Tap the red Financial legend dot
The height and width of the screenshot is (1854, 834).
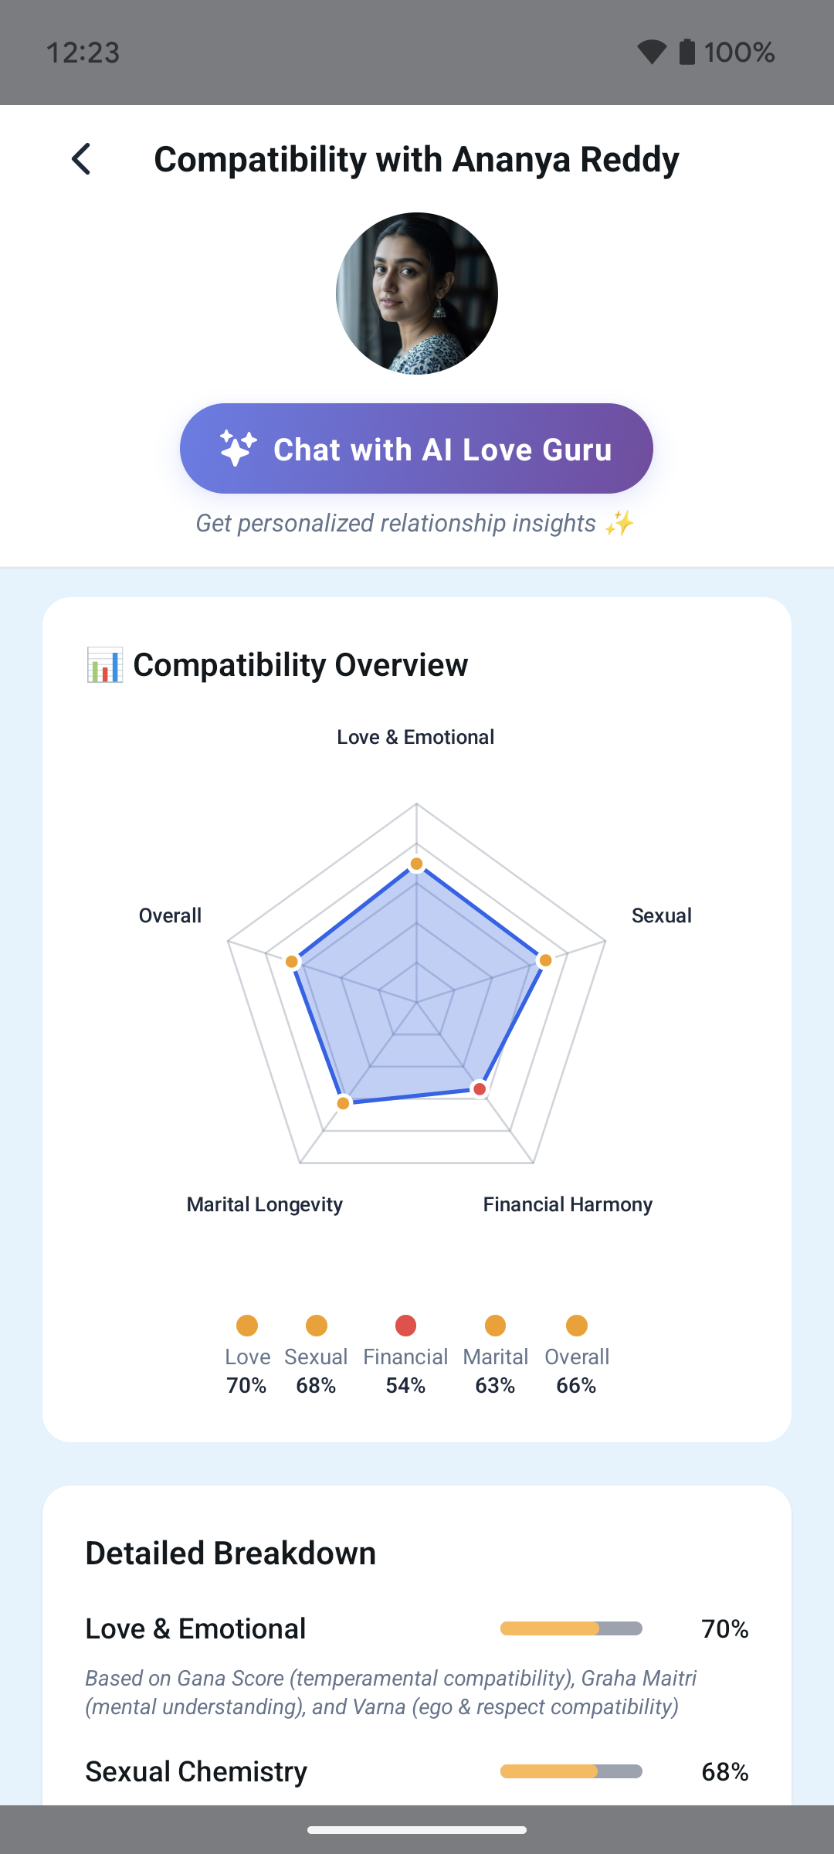[405, 1326]
